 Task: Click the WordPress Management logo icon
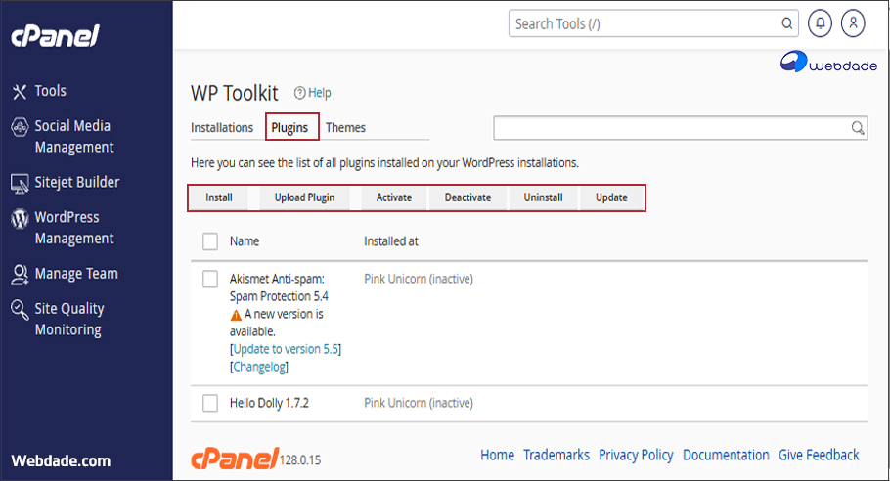pos(19,218)
